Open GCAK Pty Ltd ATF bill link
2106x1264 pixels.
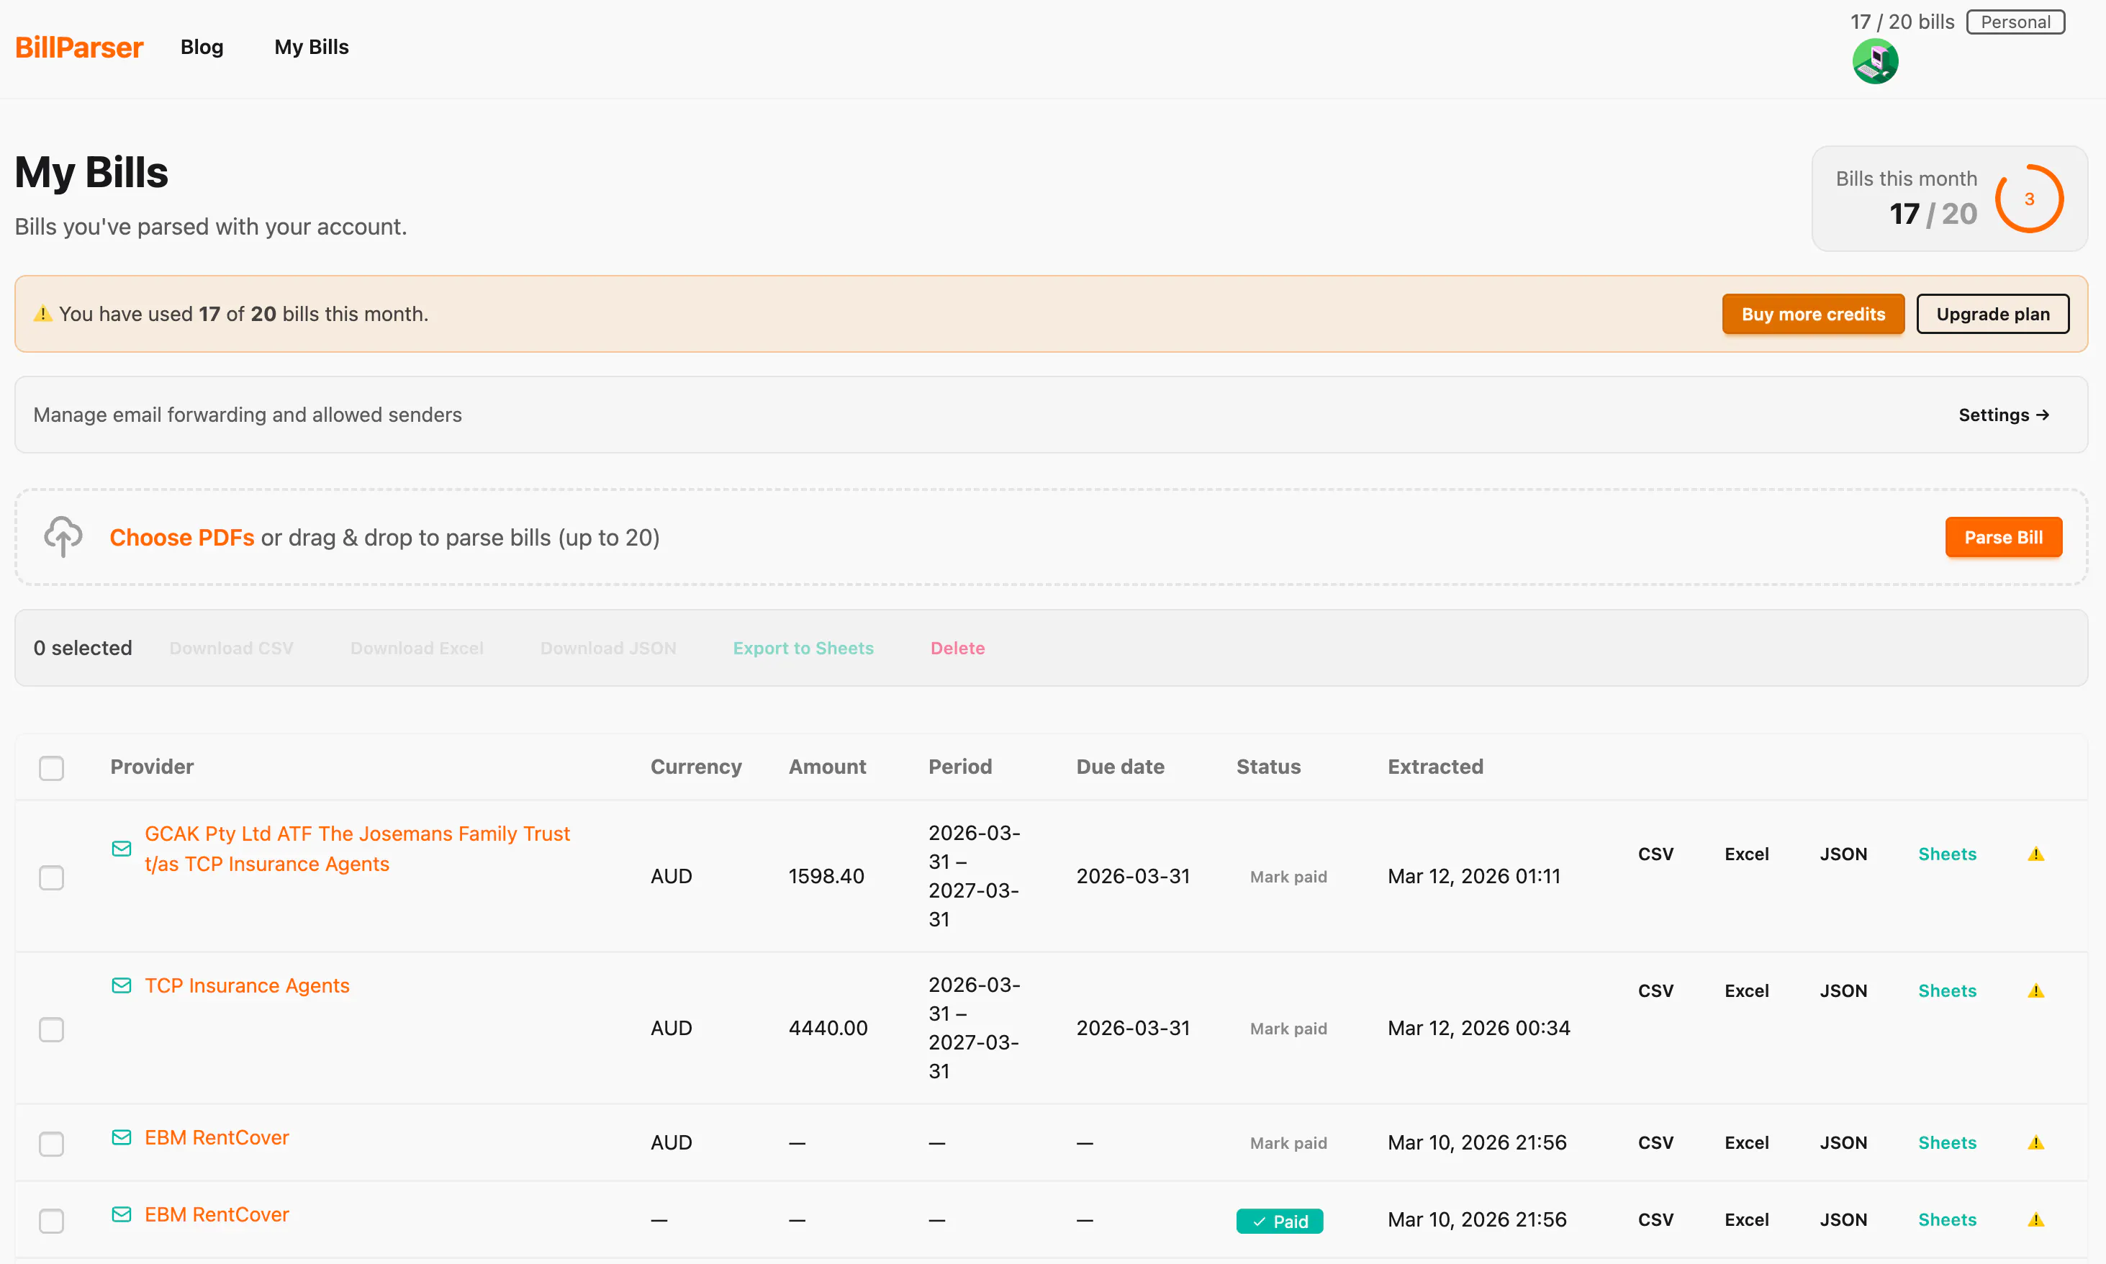pos(357,849)
